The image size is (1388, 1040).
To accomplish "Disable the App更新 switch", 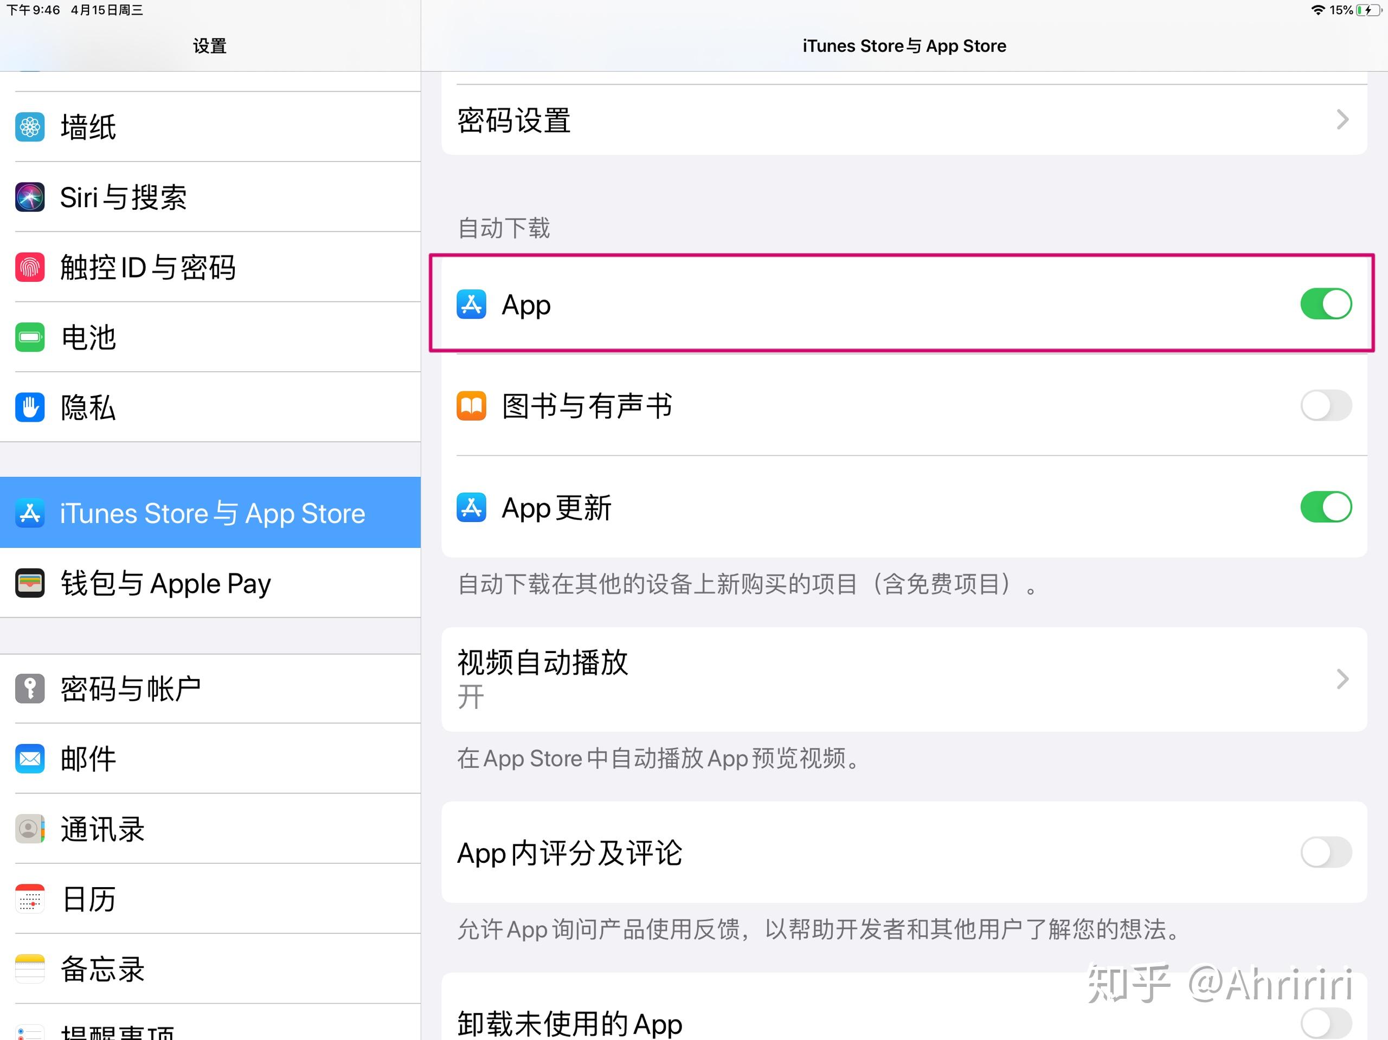I will [x=1326, y=507].
